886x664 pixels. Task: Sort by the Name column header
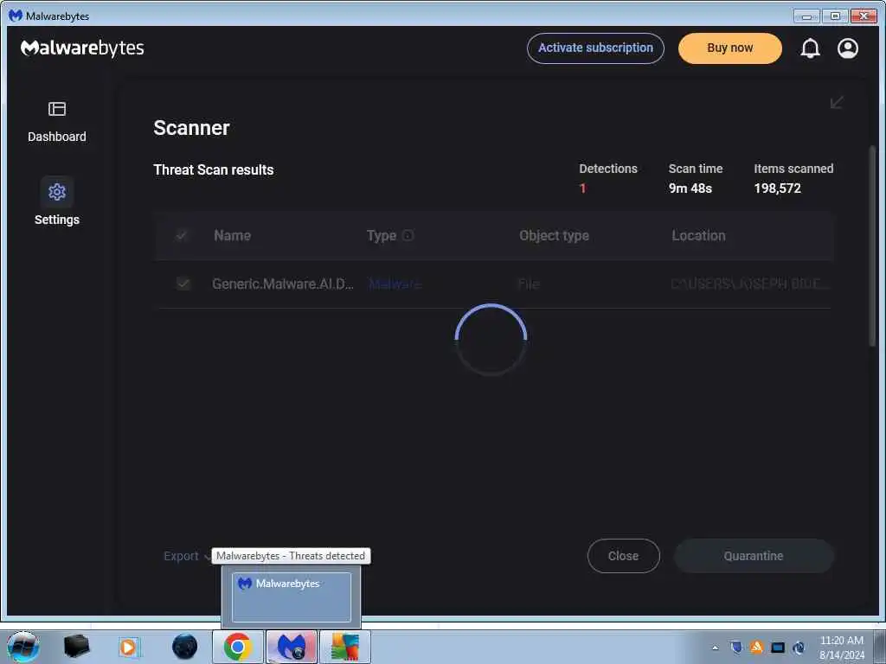232,235
